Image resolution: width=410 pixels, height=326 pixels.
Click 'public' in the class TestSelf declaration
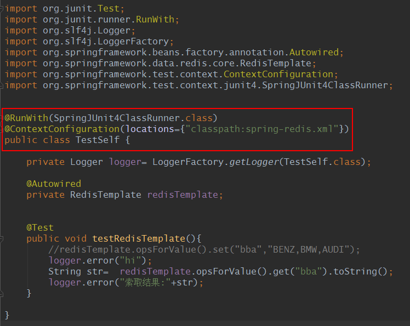point(21,140)
